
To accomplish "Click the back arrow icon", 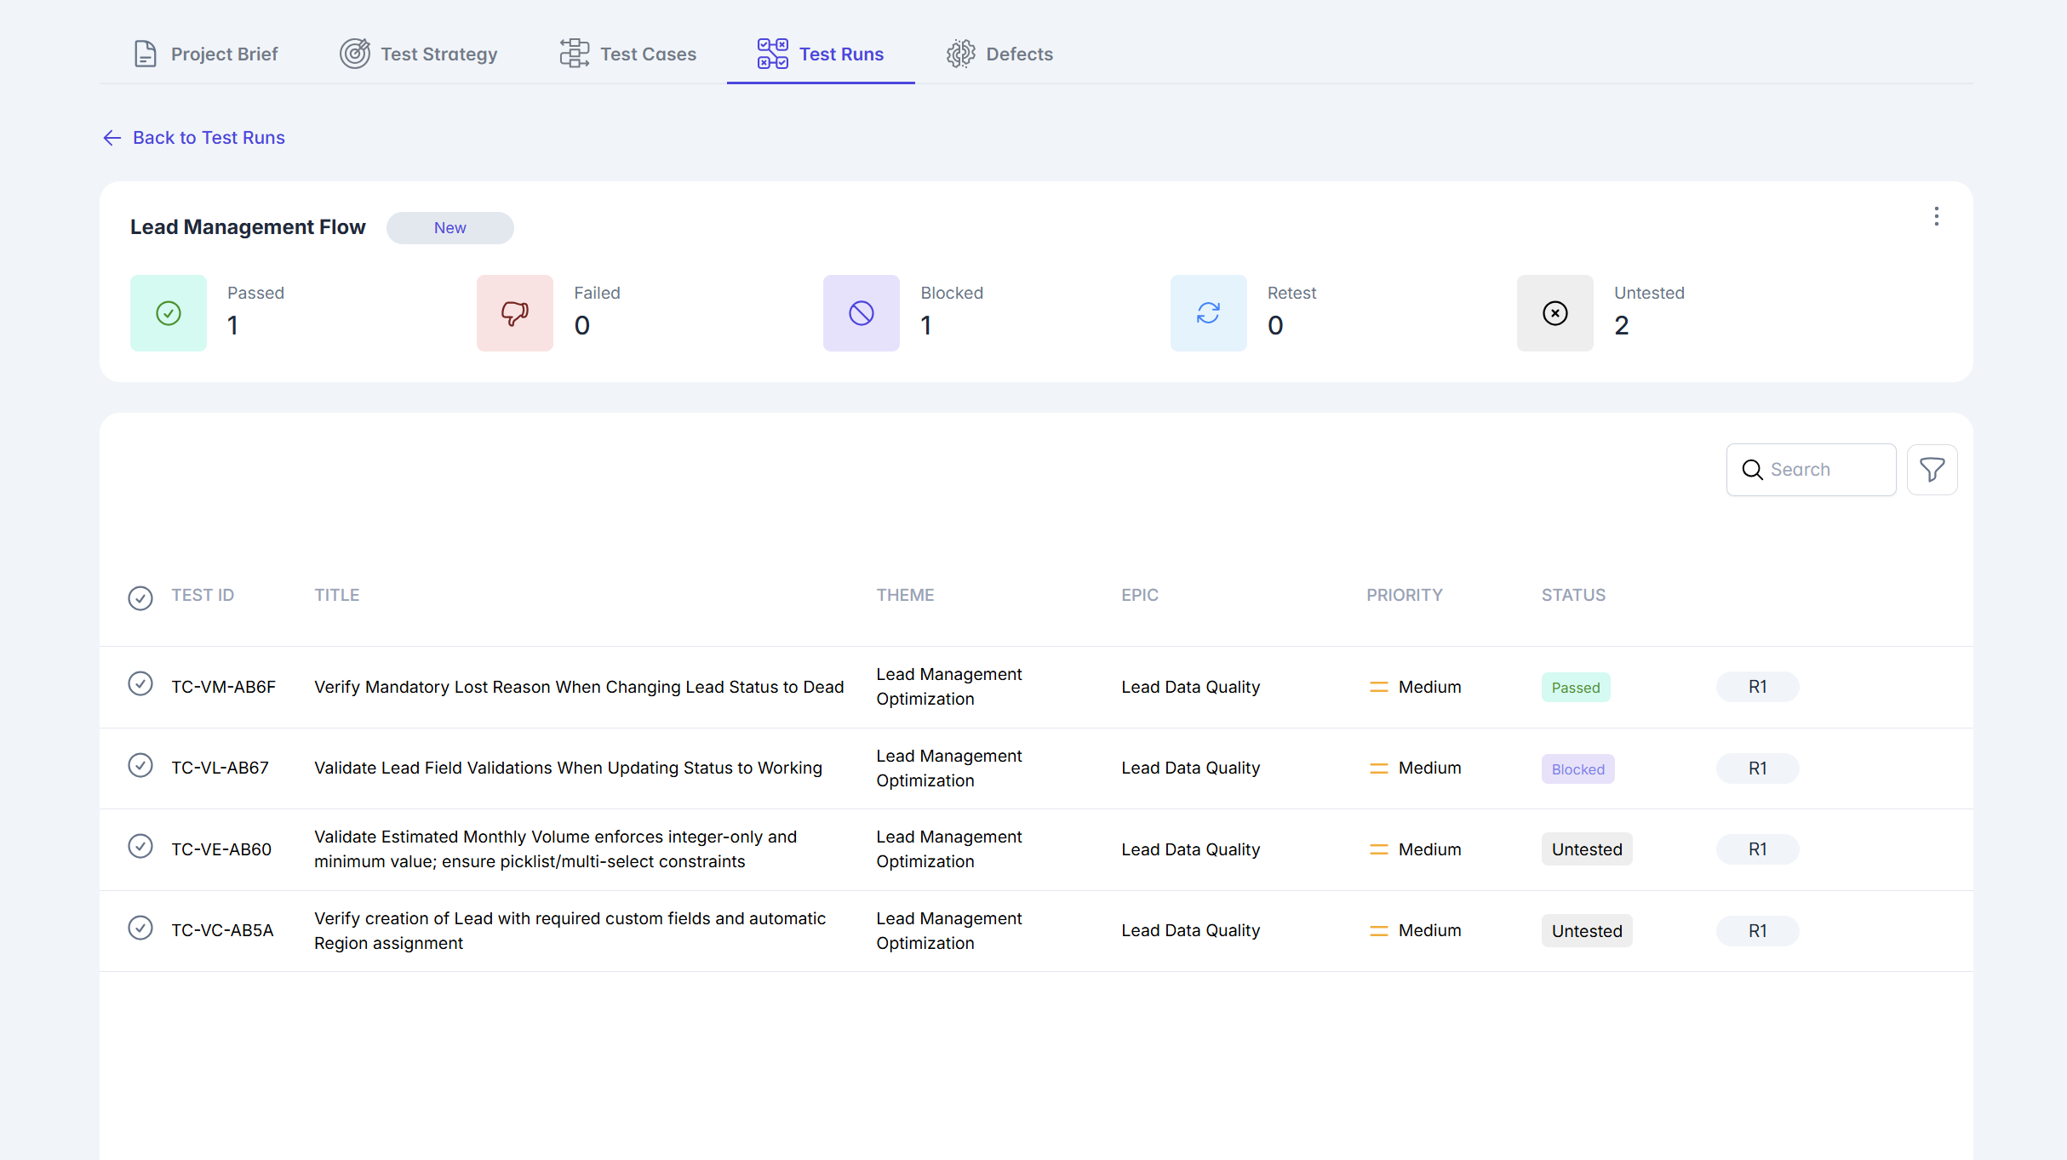I will click(x=112, y=138).
